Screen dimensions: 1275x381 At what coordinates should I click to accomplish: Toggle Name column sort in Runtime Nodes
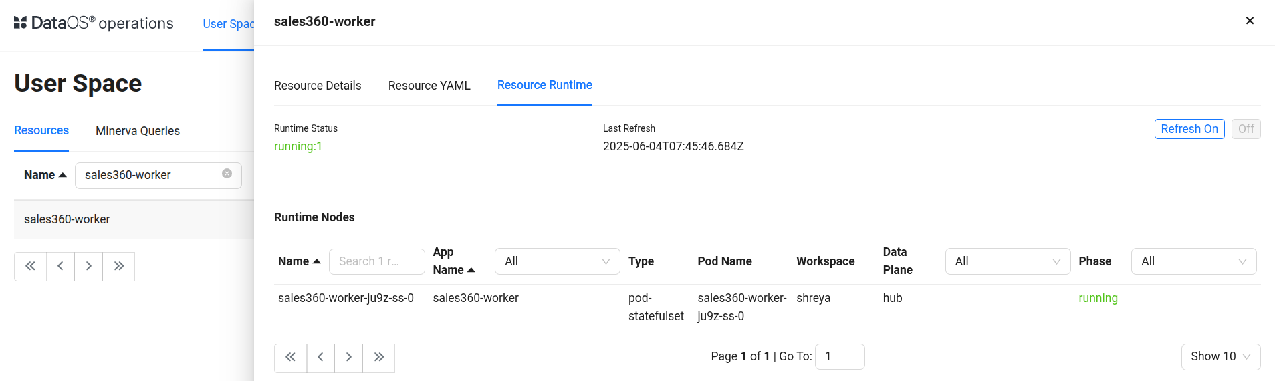299,261
